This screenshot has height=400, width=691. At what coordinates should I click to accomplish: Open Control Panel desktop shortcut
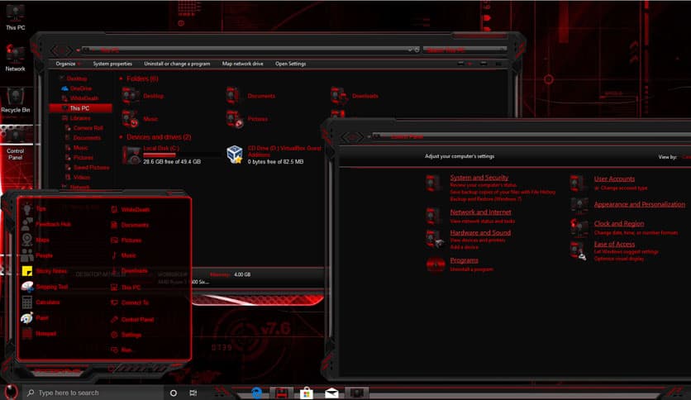[16, 145]
